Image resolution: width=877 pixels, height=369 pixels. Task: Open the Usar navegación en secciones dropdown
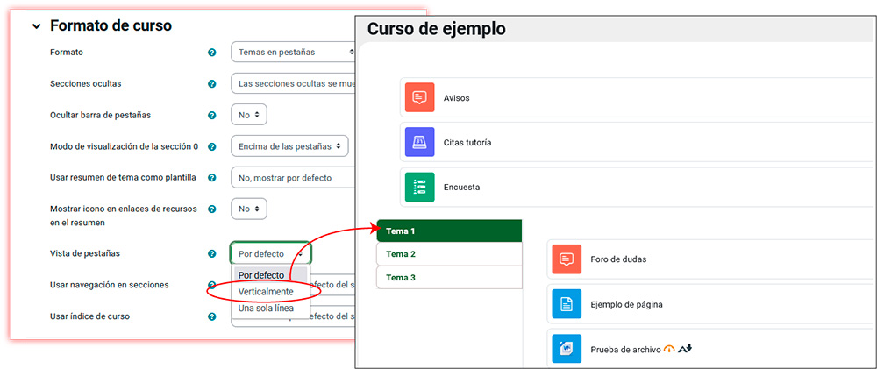[x=332, y=285]
